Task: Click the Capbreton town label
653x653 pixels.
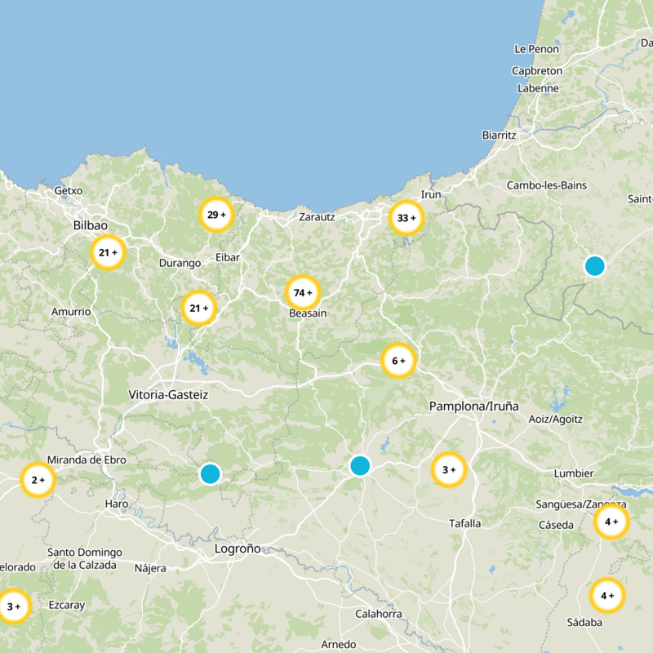Action: click(537, 71)
